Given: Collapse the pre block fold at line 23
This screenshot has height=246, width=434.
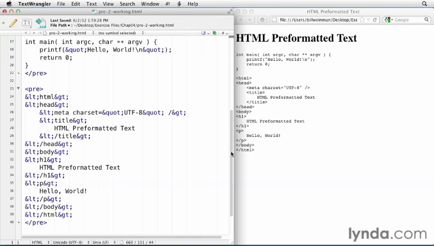Looking at the screenshot, I should coord(18,88).
